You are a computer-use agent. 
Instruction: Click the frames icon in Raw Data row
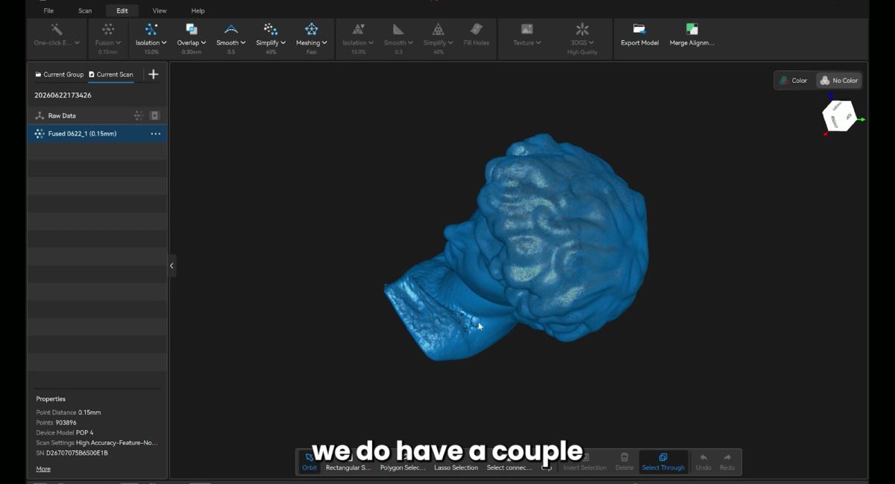(155, 116)
